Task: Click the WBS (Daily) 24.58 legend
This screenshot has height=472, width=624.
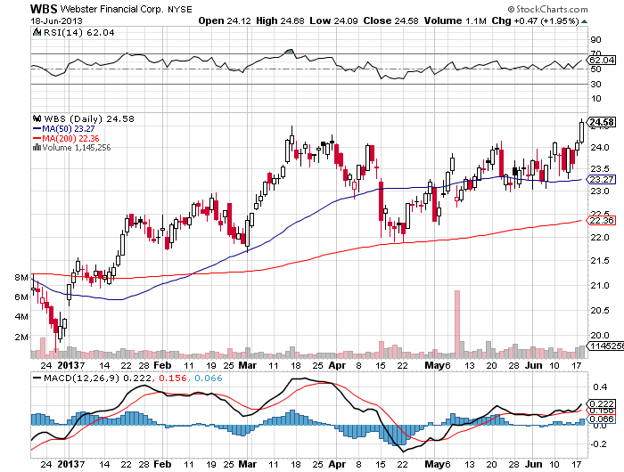Action: click(x=89, y=119)
